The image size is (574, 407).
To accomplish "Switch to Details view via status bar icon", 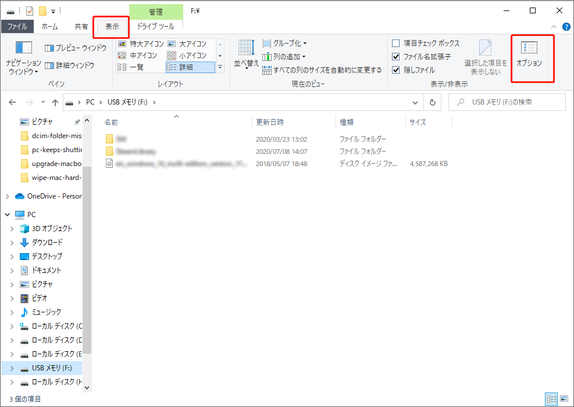I will coord(551,399).
